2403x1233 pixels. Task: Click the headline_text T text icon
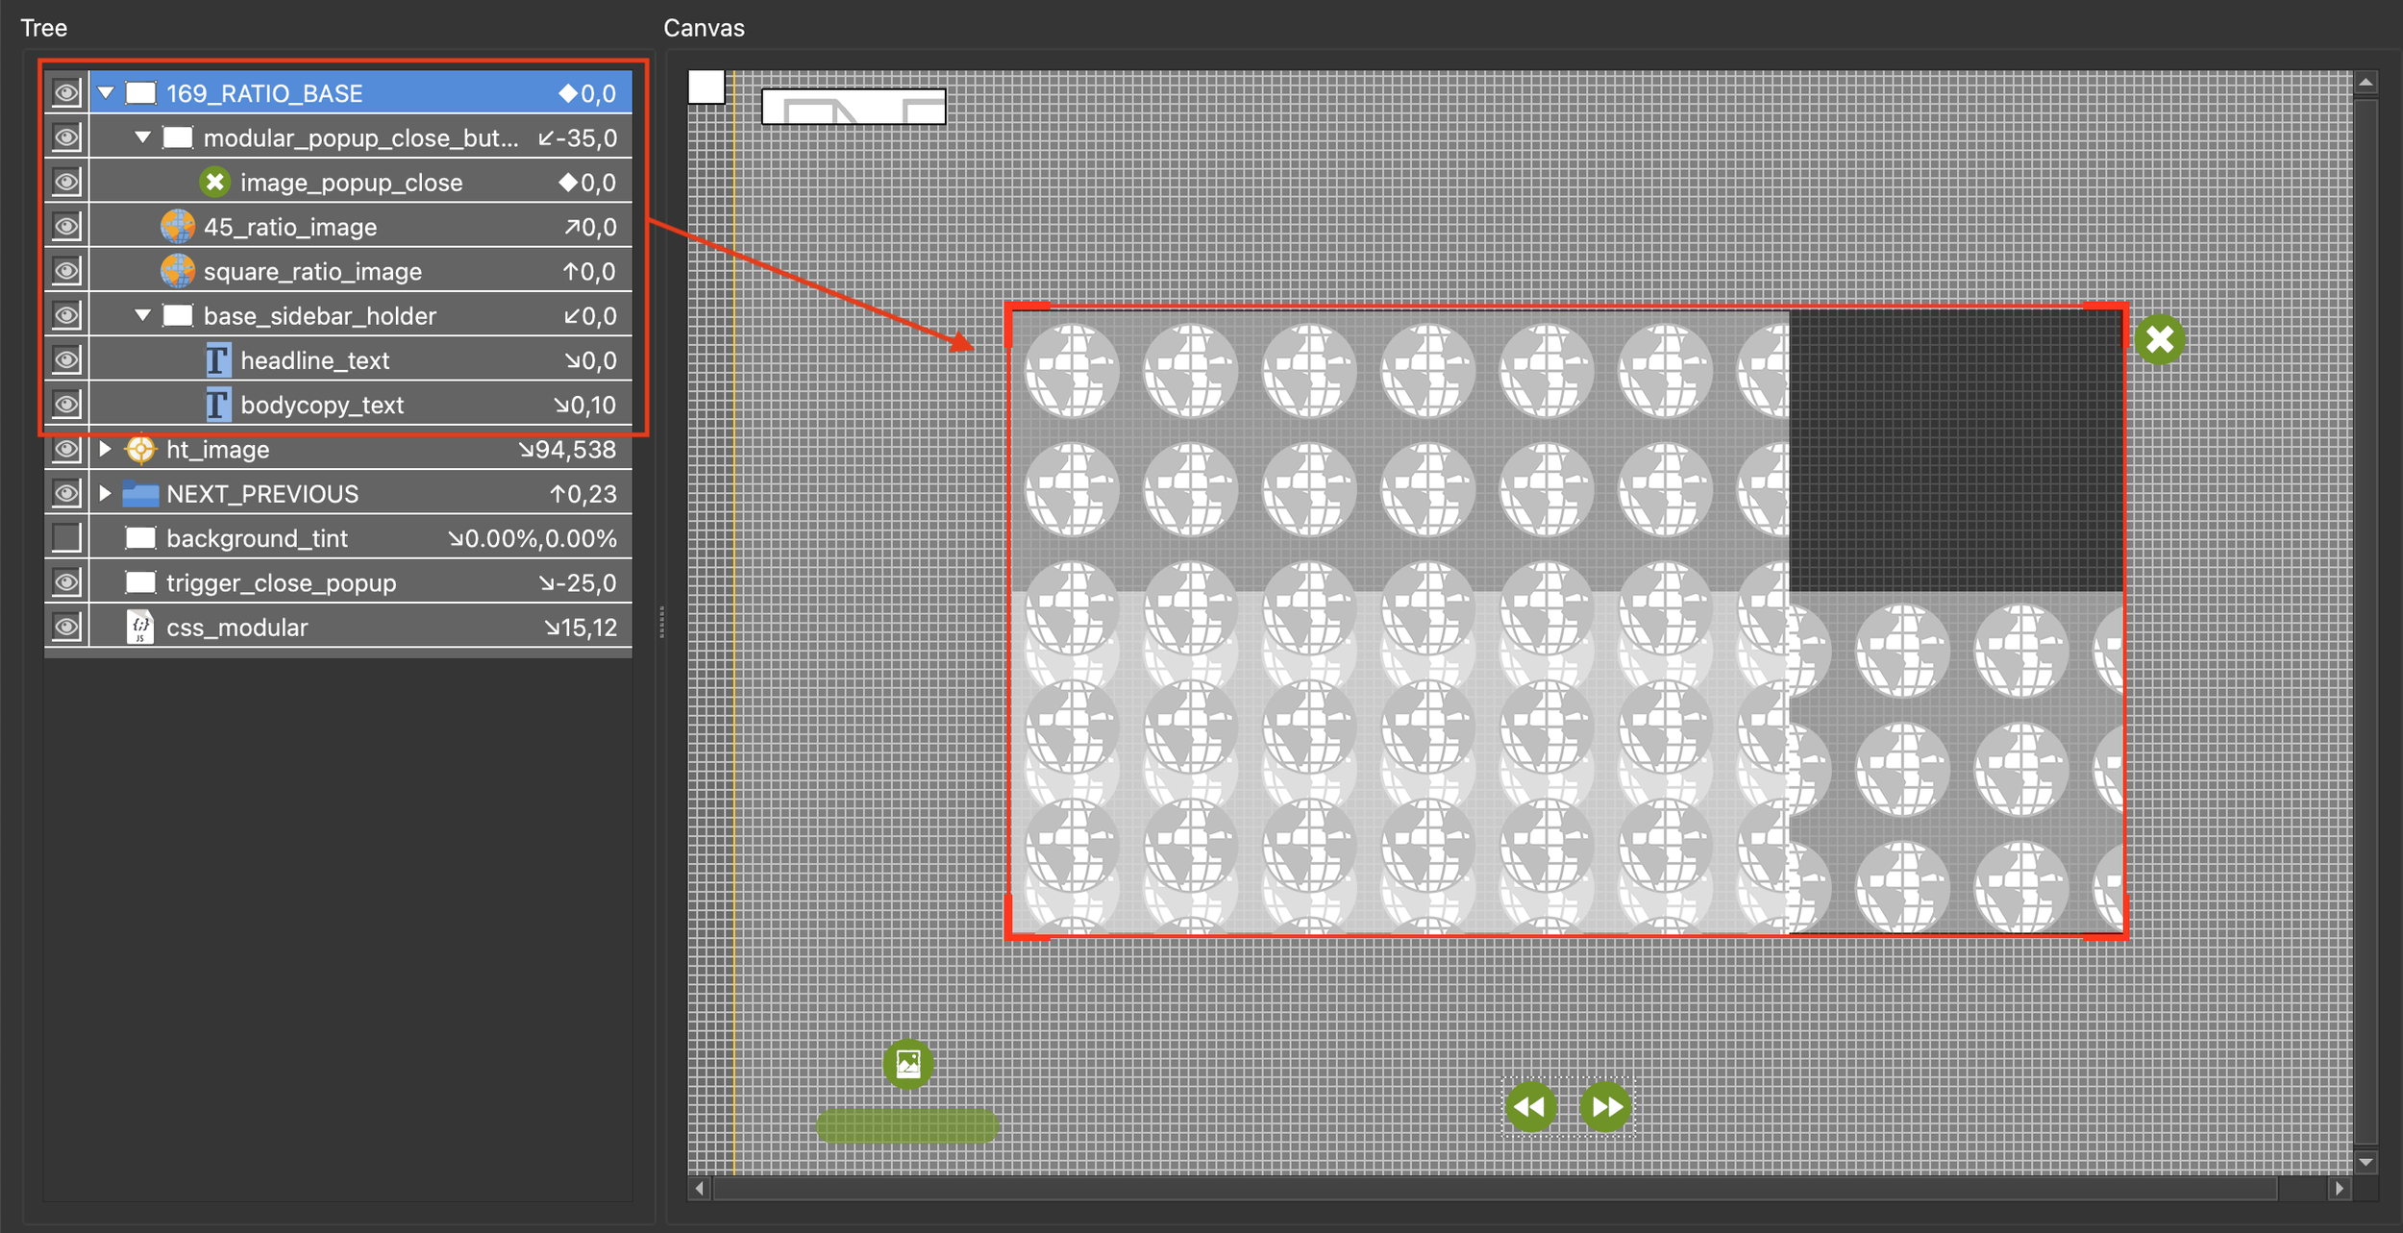217,360
